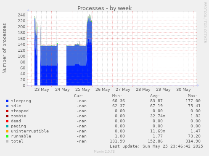Select the 'sleeping' legend label

pyautogui.click(x=21, y=101)
